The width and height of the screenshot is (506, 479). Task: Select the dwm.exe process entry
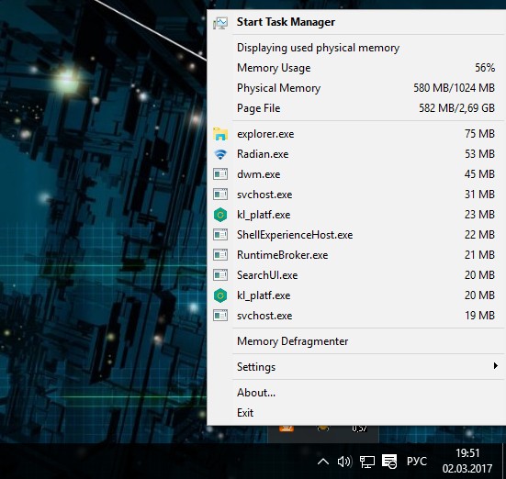356,174
